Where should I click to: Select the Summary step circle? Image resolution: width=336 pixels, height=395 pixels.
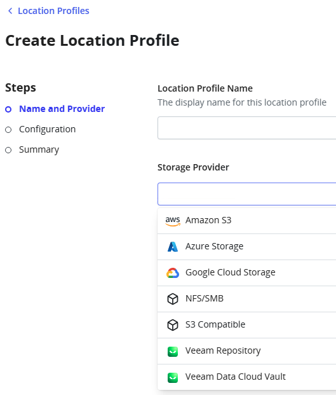point(8,150)
